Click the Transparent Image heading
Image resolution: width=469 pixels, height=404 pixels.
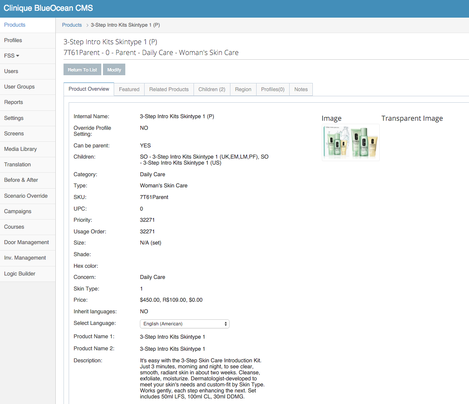pos(412,118)
